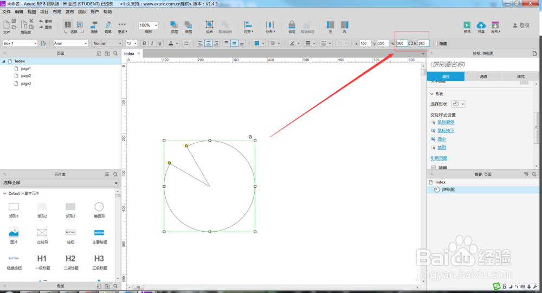Viewport: 542px width, 293px height.
Task: Toggle italic formatting
Action: (152, 43)
